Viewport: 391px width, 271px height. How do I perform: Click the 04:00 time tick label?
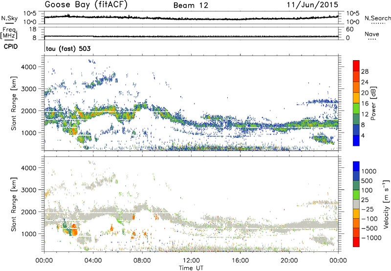tap(93, 261)
